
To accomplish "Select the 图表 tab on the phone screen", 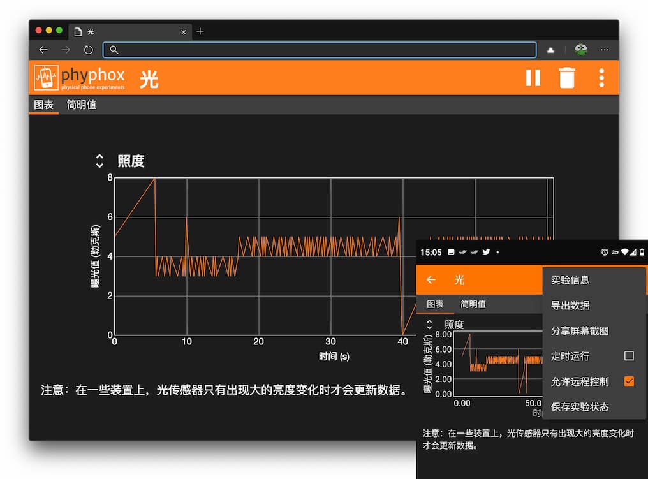I will tap(436, 304).
